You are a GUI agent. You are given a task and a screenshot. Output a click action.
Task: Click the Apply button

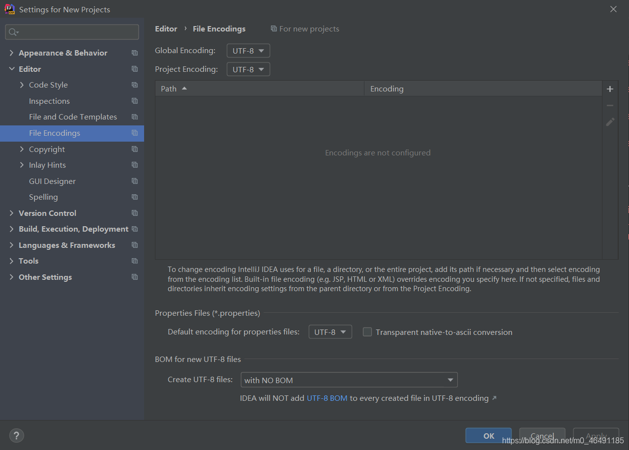click(x=596, y=436)
